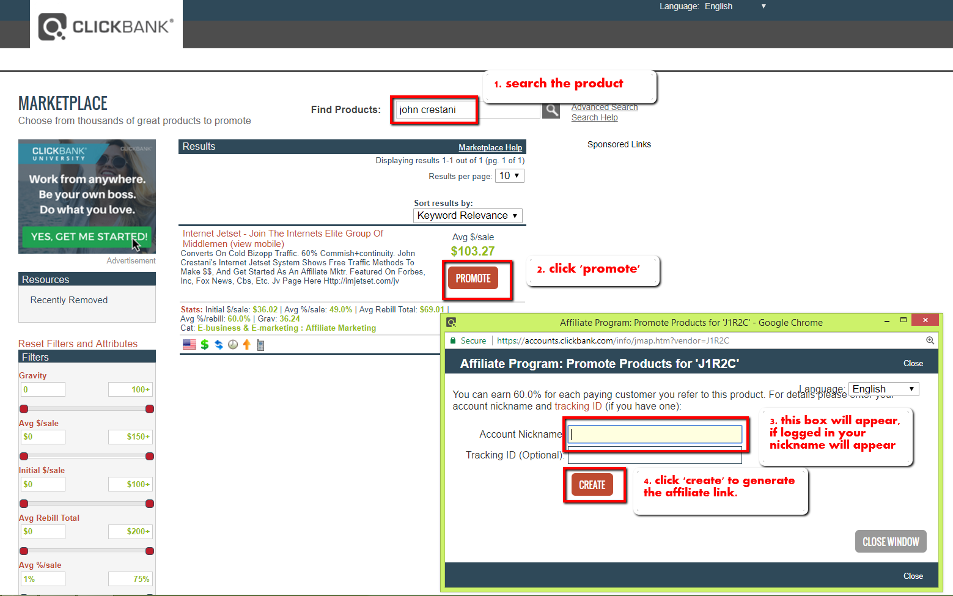Maximize the Affiliate Program Chrome window

(x=903, y=320)
